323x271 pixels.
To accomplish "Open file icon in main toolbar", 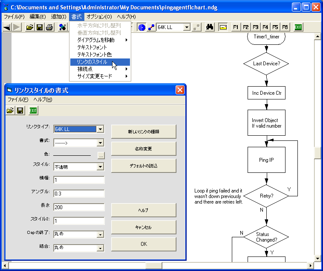I will point(30,27).
